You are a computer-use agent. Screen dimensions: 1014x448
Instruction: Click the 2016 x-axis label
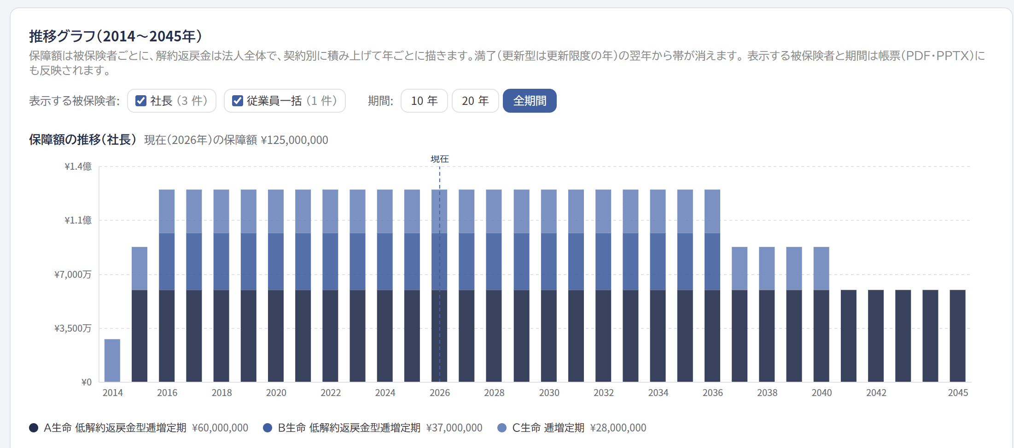(x=167, y=393)
